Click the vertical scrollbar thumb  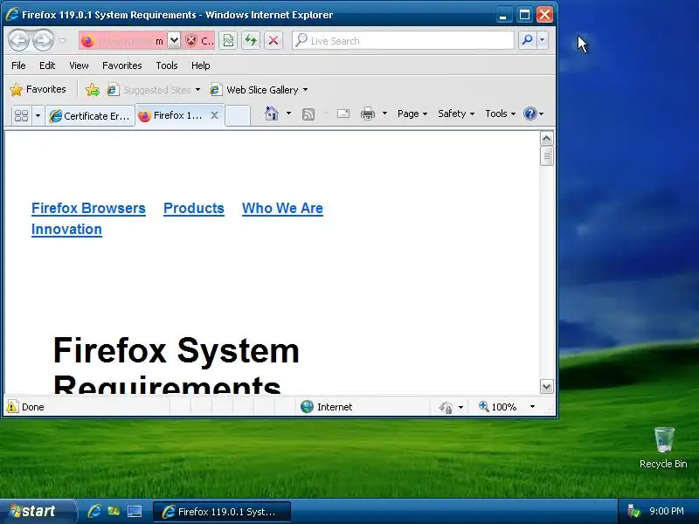[x=547, y=156]
